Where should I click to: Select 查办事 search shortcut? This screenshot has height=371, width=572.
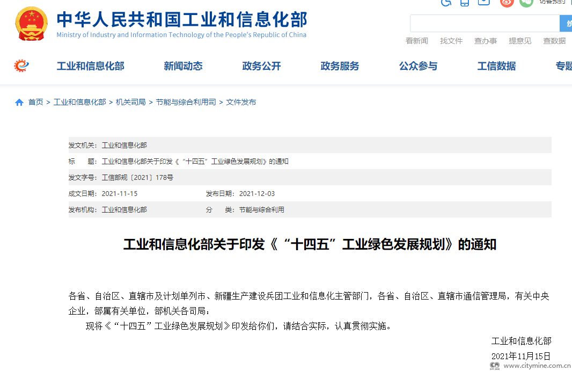[485, 41]
